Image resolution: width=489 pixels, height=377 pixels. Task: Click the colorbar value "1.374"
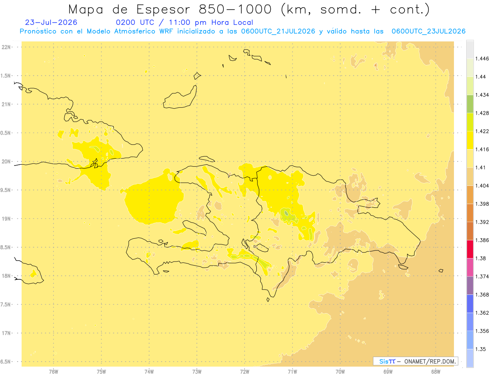coord(481,277)
